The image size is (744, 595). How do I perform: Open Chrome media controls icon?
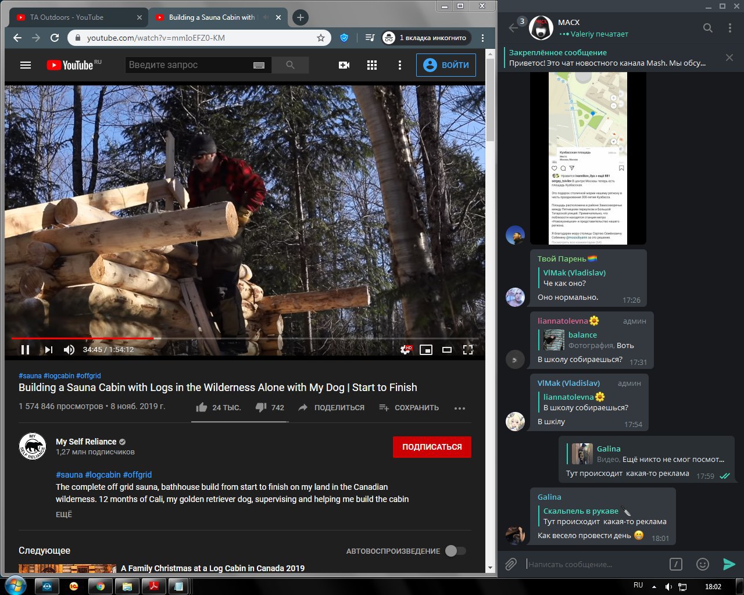[x=370, y=38]
